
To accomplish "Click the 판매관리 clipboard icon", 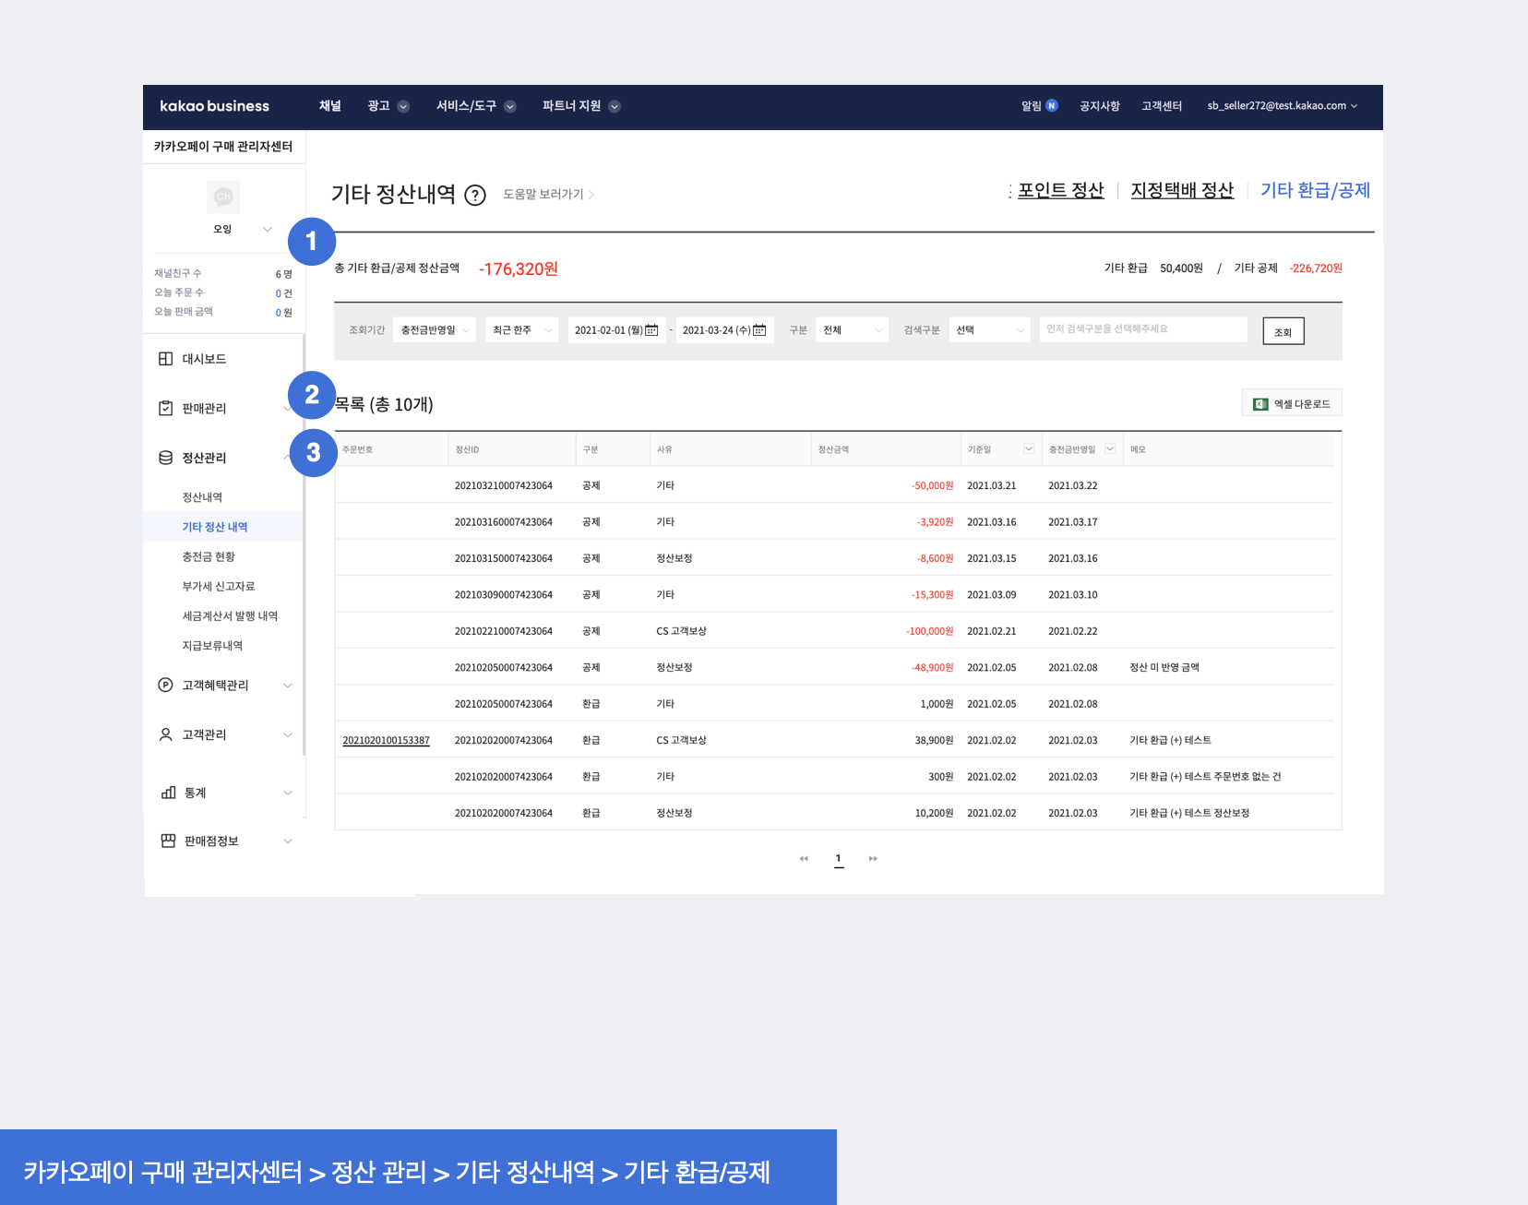I will click(x=166, y=408).
